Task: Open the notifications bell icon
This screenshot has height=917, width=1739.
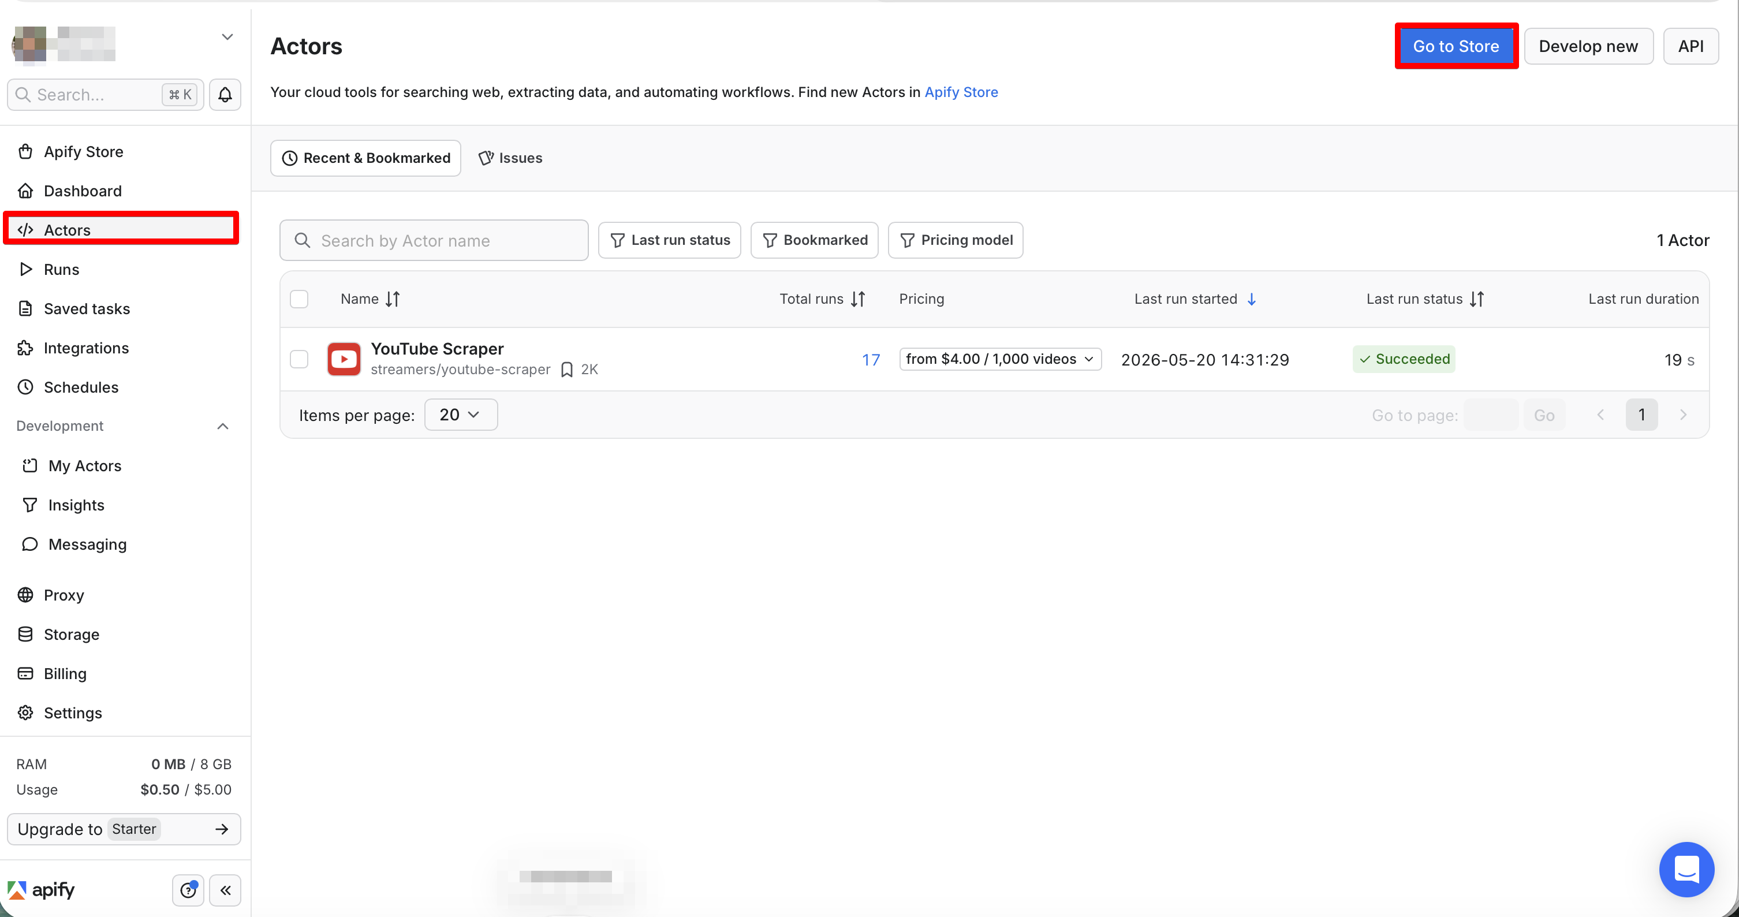Action: click(x=225, y=95)
